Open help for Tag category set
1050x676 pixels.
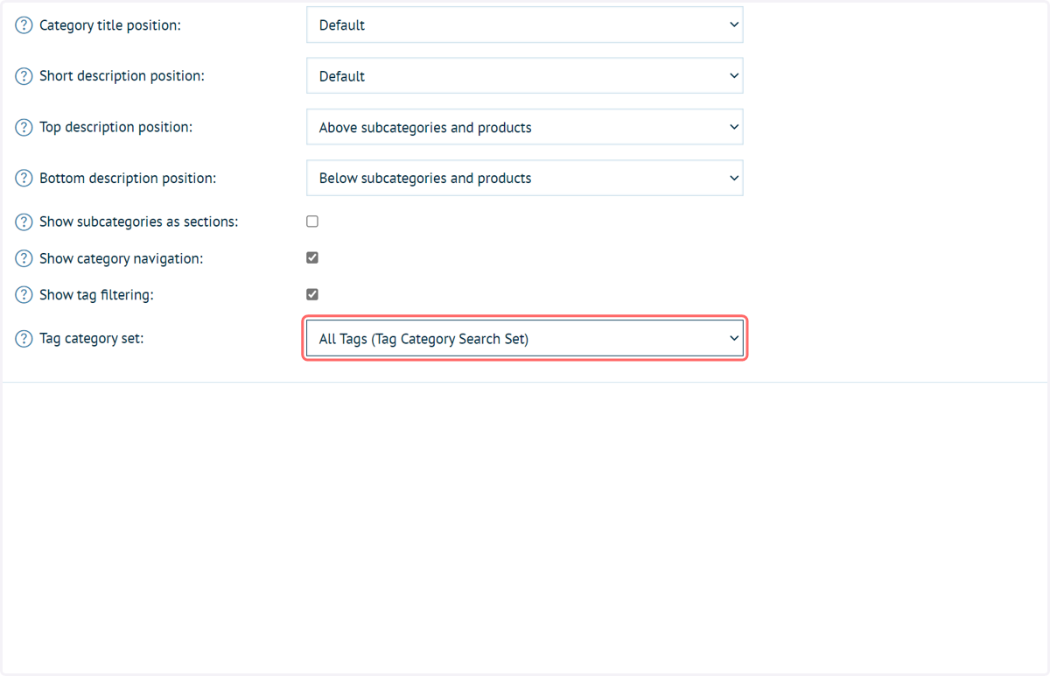(x=24, y=338)
